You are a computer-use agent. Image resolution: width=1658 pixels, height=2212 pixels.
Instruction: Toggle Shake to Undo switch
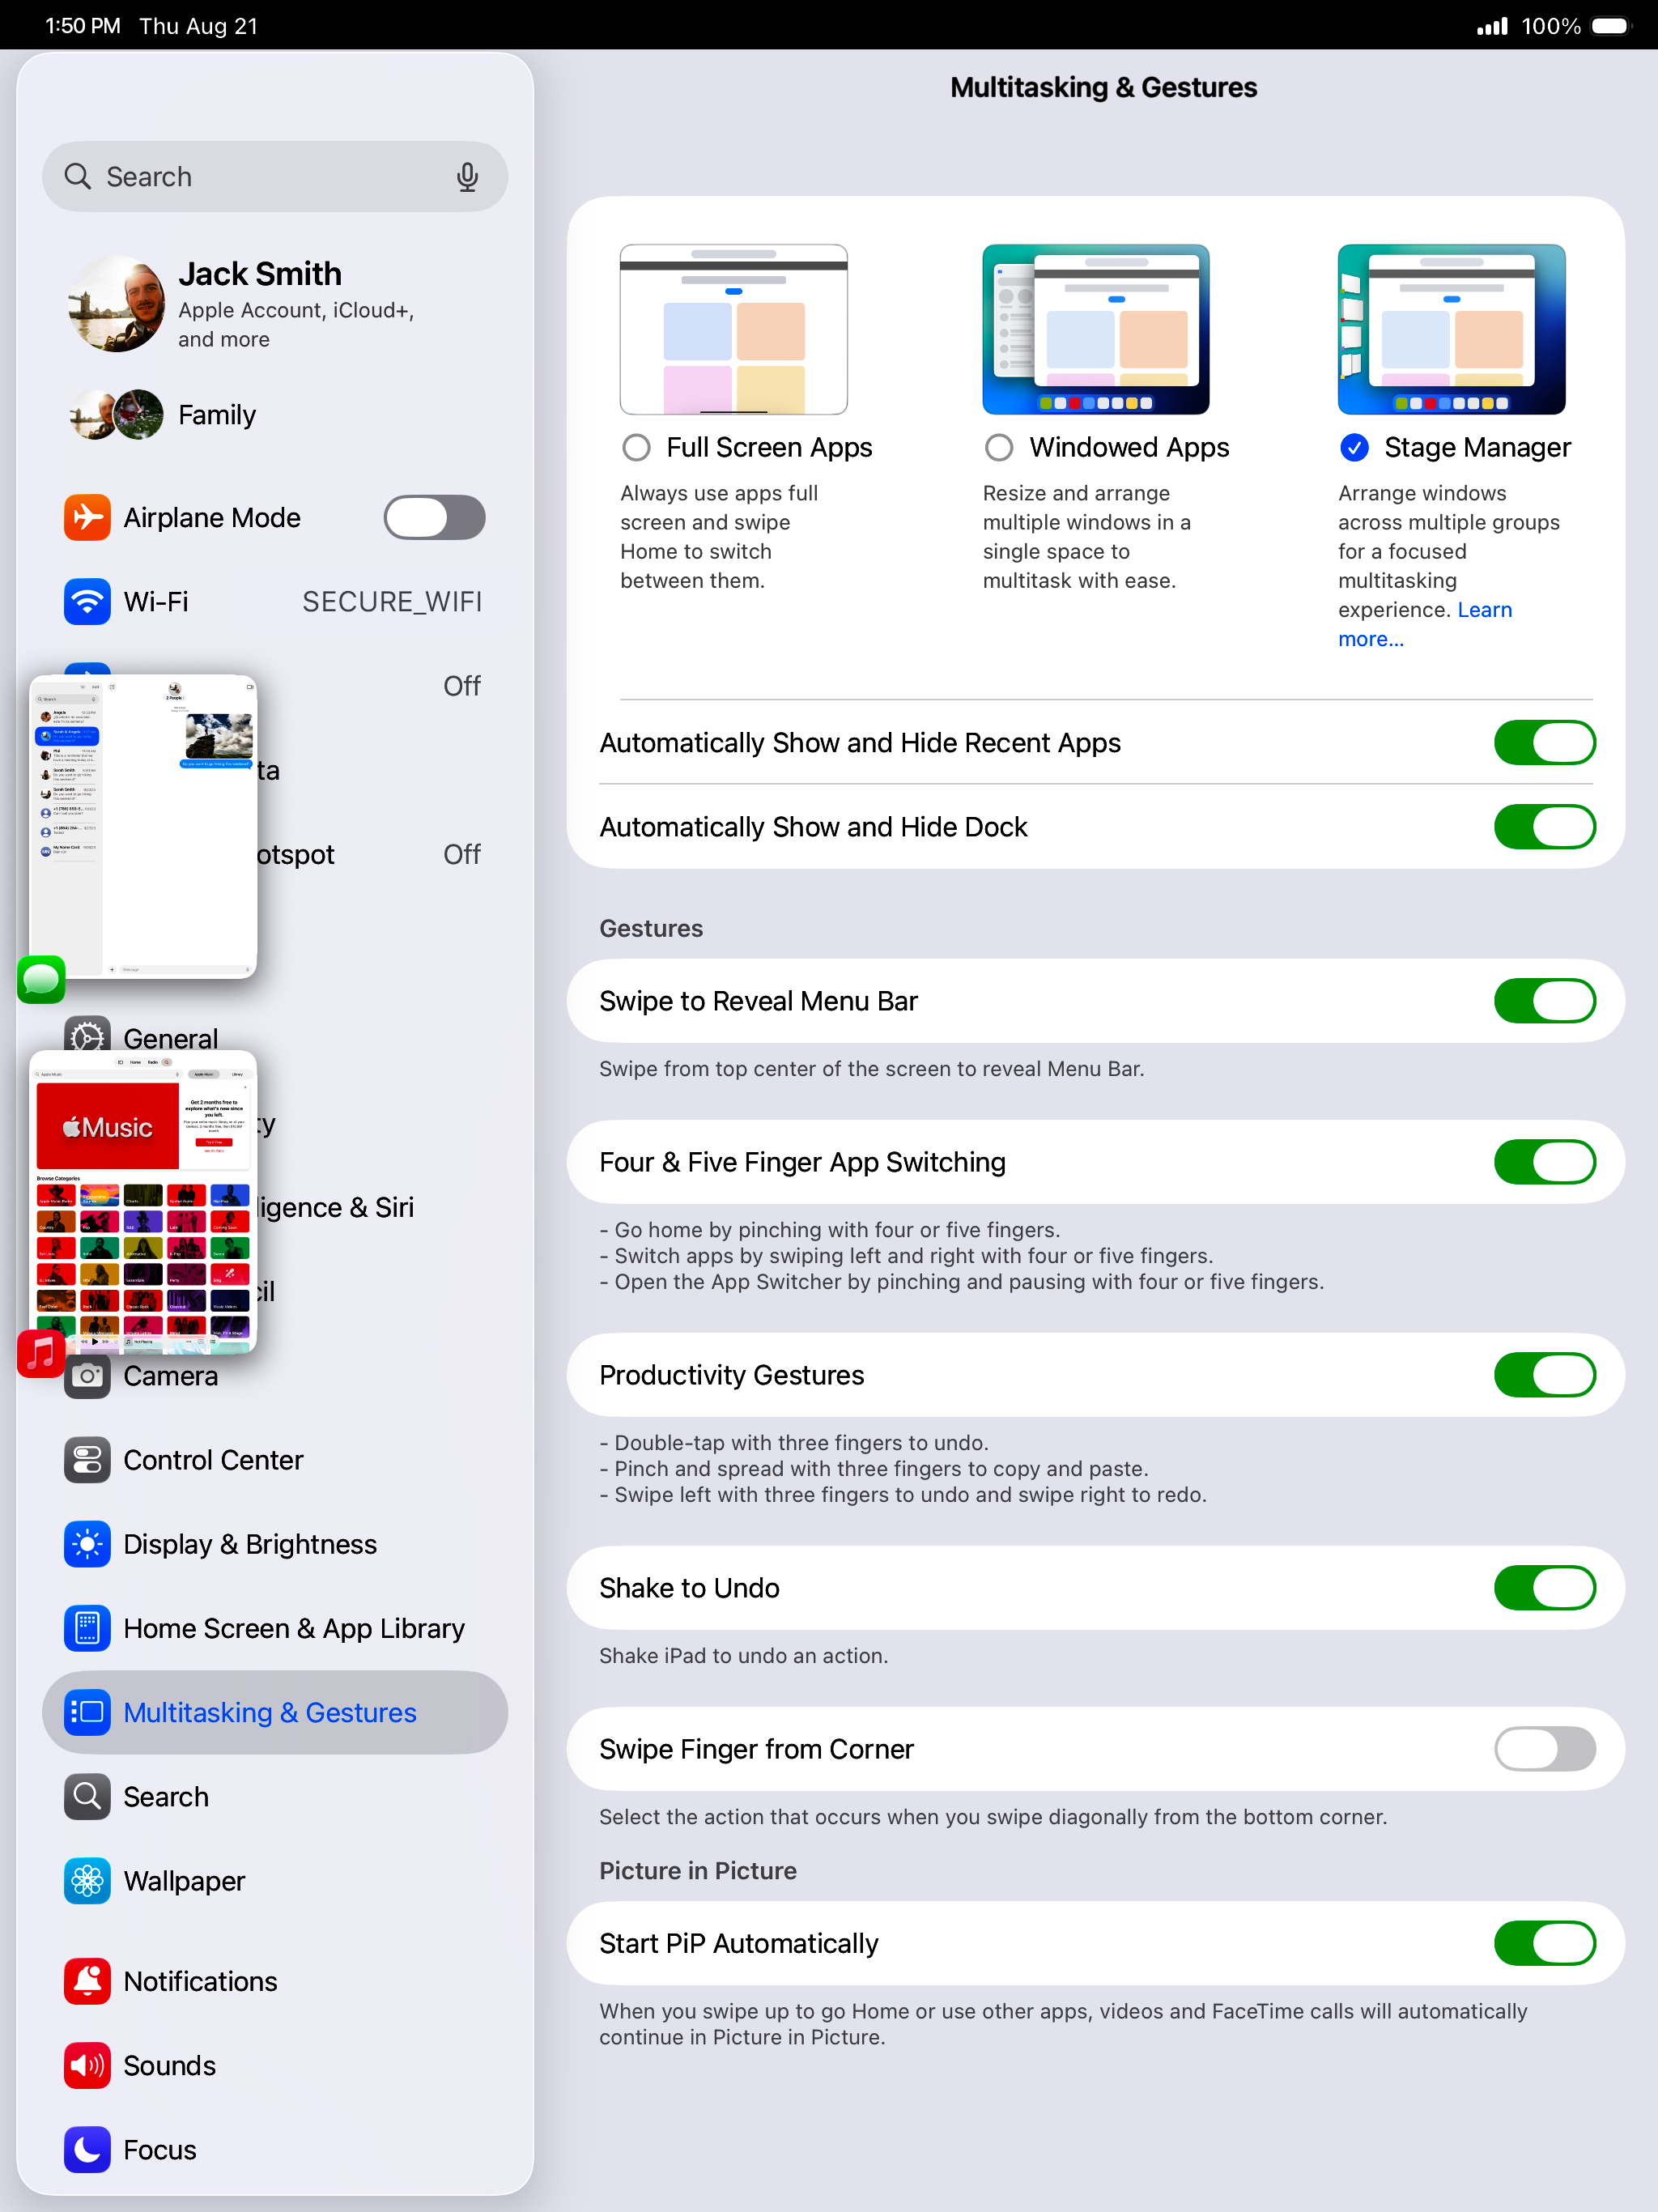pyautogui.click(x=1545, y=1588)
